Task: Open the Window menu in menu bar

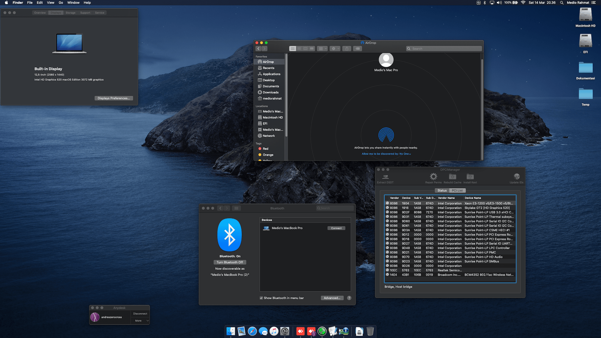Action: [x=73, y=3]
